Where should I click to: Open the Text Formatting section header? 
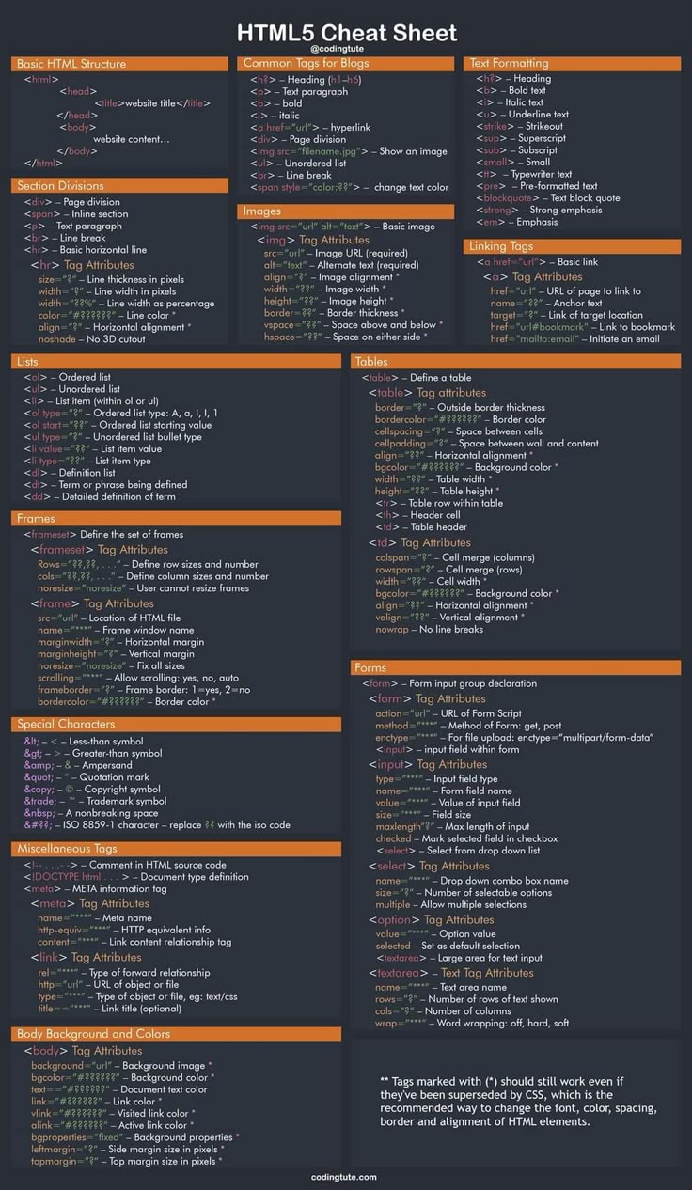[509, 63]
